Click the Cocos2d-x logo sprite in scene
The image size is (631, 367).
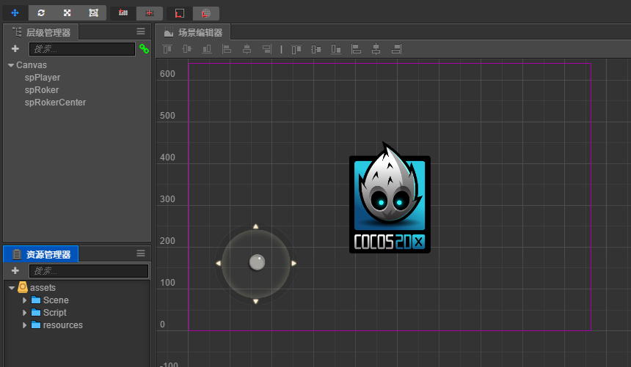pos(390,198)
